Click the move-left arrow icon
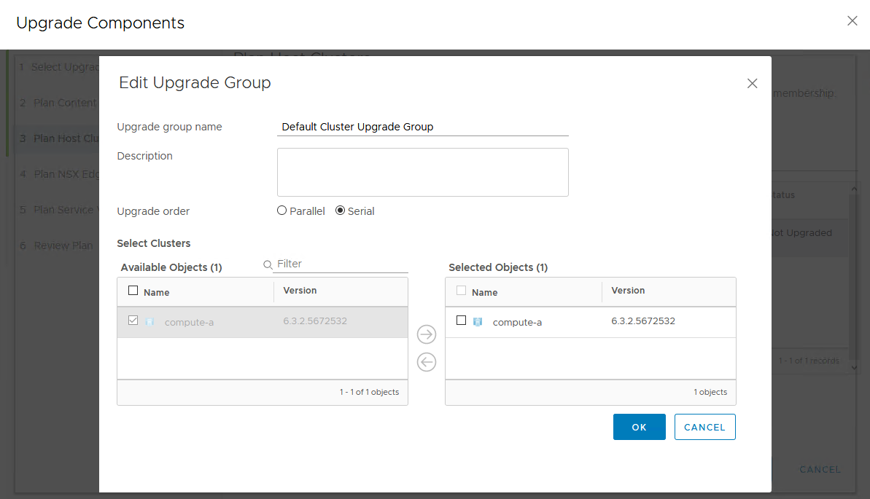This screenshot has width=870, height=499. tap(427, 362)
